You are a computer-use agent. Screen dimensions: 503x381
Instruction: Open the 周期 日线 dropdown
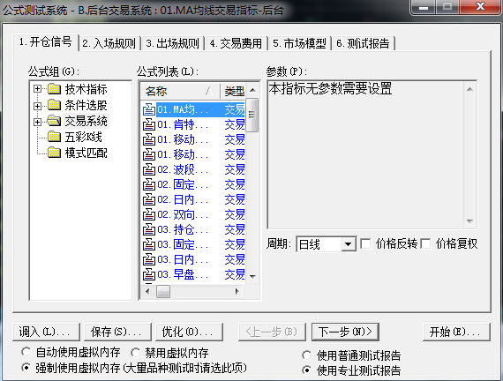click(348, 244)
